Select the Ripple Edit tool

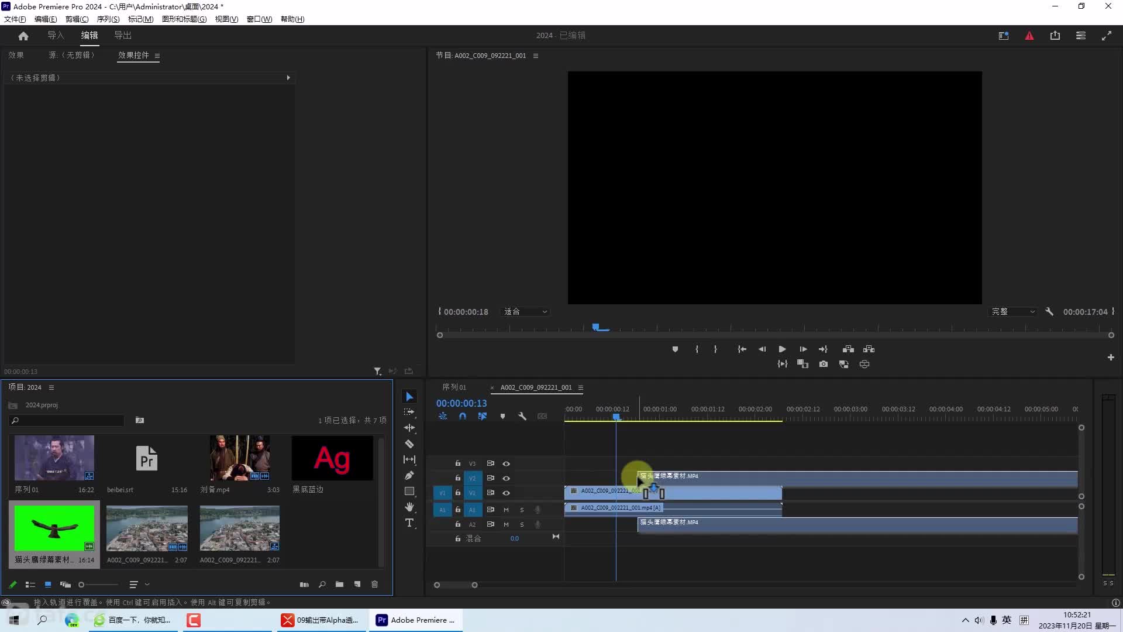click(x=409, y=428)
